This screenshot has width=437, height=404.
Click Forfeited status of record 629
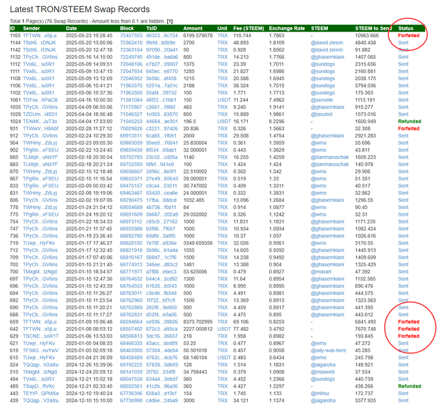[x=409, y=336]
